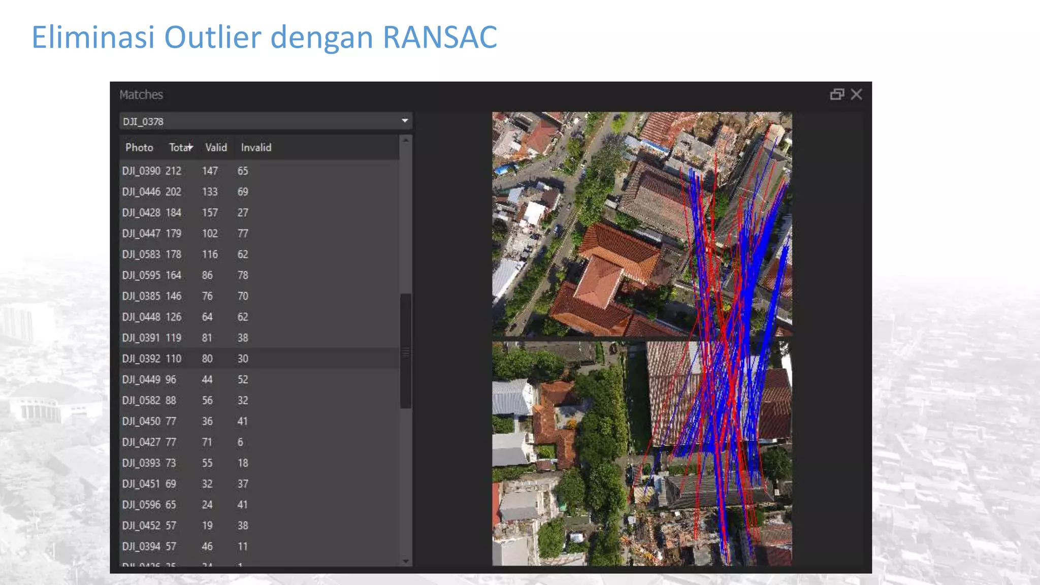Select the DJI_0428 row
1040x585 pixels.
pyautogui.click(x=259, y=212)
